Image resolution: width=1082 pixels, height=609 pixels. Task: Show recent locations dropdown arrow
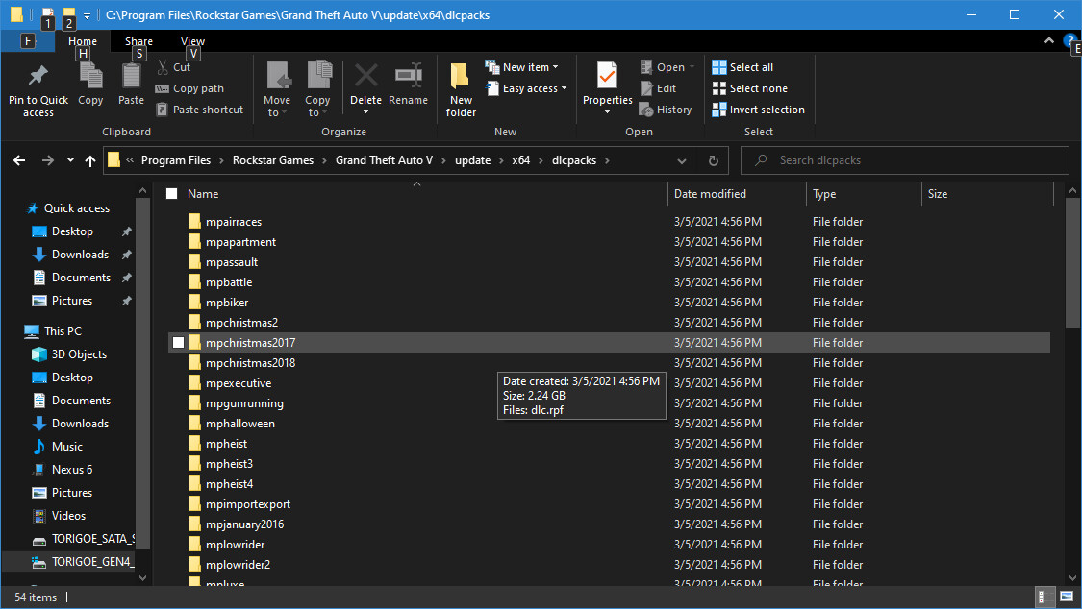(70, 160)
